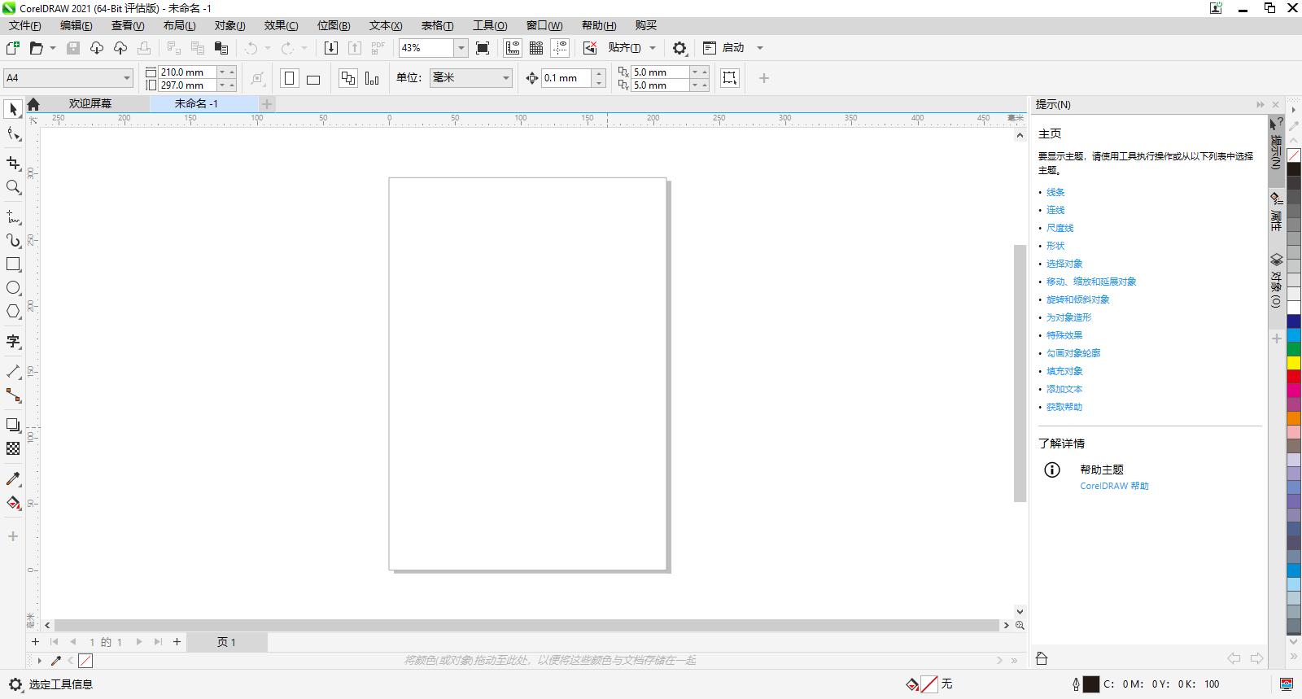Toggle Show guidelines button
This screenshot has height=699, width=1302.
[x=560, y=48]
